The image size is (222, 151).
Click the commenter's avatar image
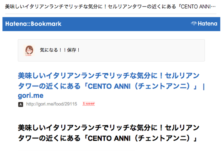[29, 50]
